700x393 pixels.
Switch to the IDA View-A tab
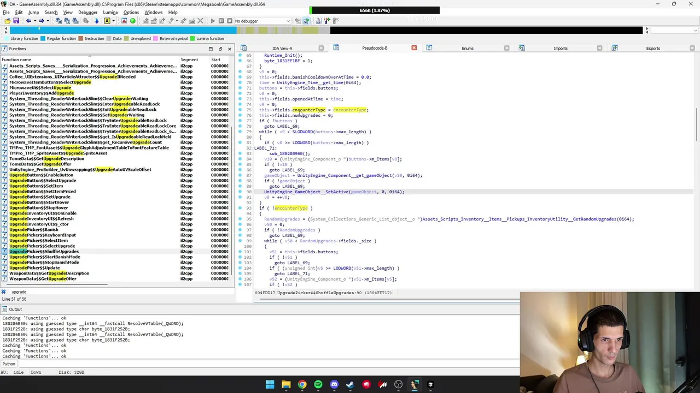[x=282, y=49]
